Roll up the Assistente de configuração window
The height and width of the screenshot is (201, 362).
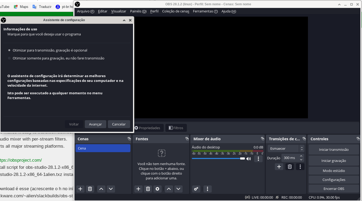124,20
